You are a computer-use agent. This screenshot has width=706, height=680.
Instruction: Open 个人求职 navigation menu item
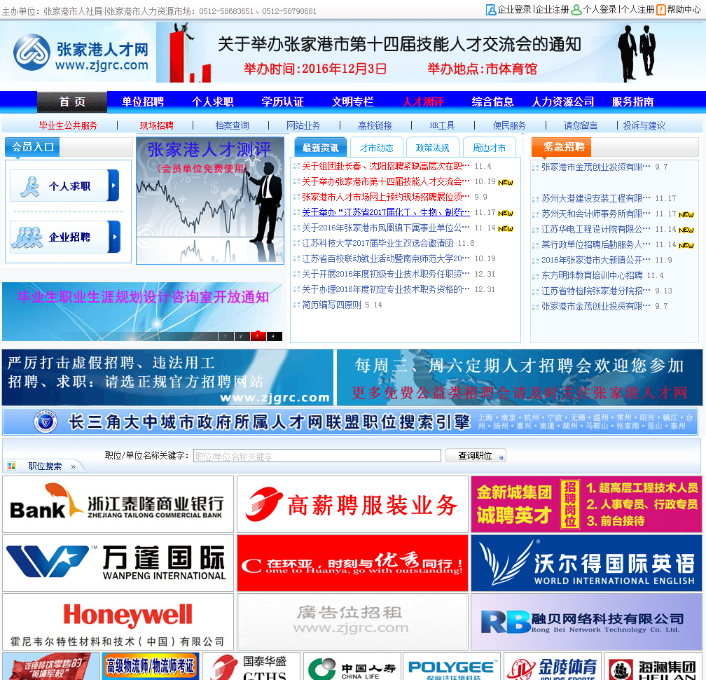pyautogui.click(x=212, y=102)
